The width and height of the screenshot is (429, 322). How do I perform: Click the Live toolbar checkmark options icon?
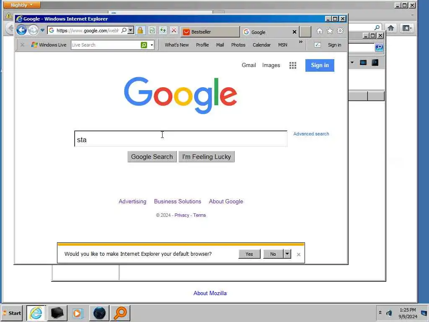(318, 44)
